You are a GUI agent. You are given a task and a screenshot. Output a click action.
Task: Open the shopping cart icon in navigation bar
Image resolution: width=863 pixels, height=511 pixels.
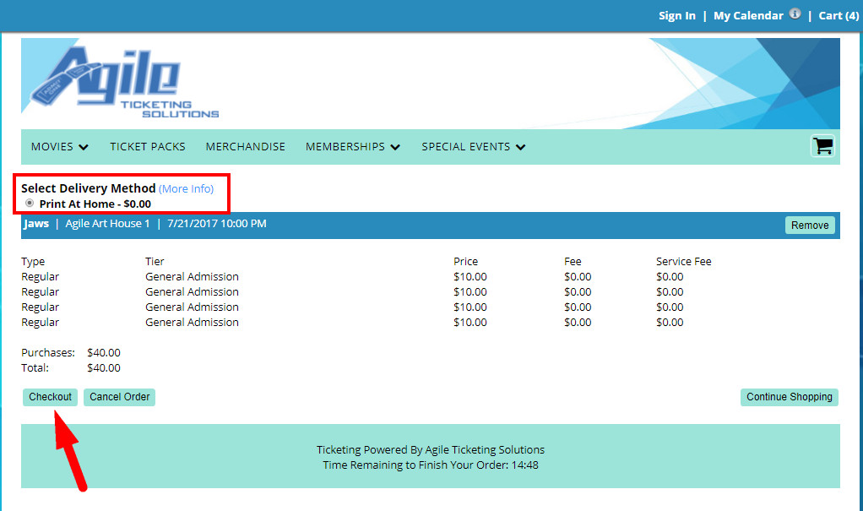click(x=822, y=146)
